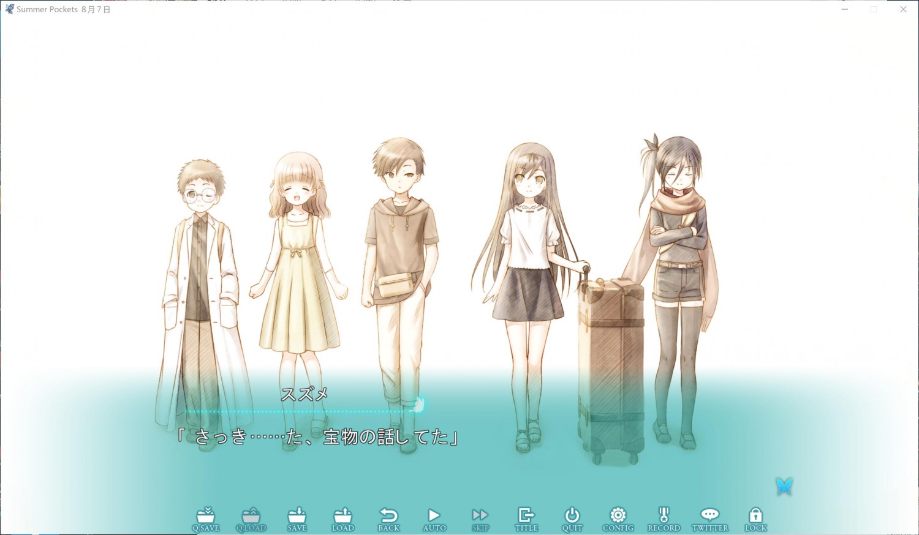This screenshot has width=919, height=535.
Task: Go back with the BACK icon
Action: pos(389,519)
